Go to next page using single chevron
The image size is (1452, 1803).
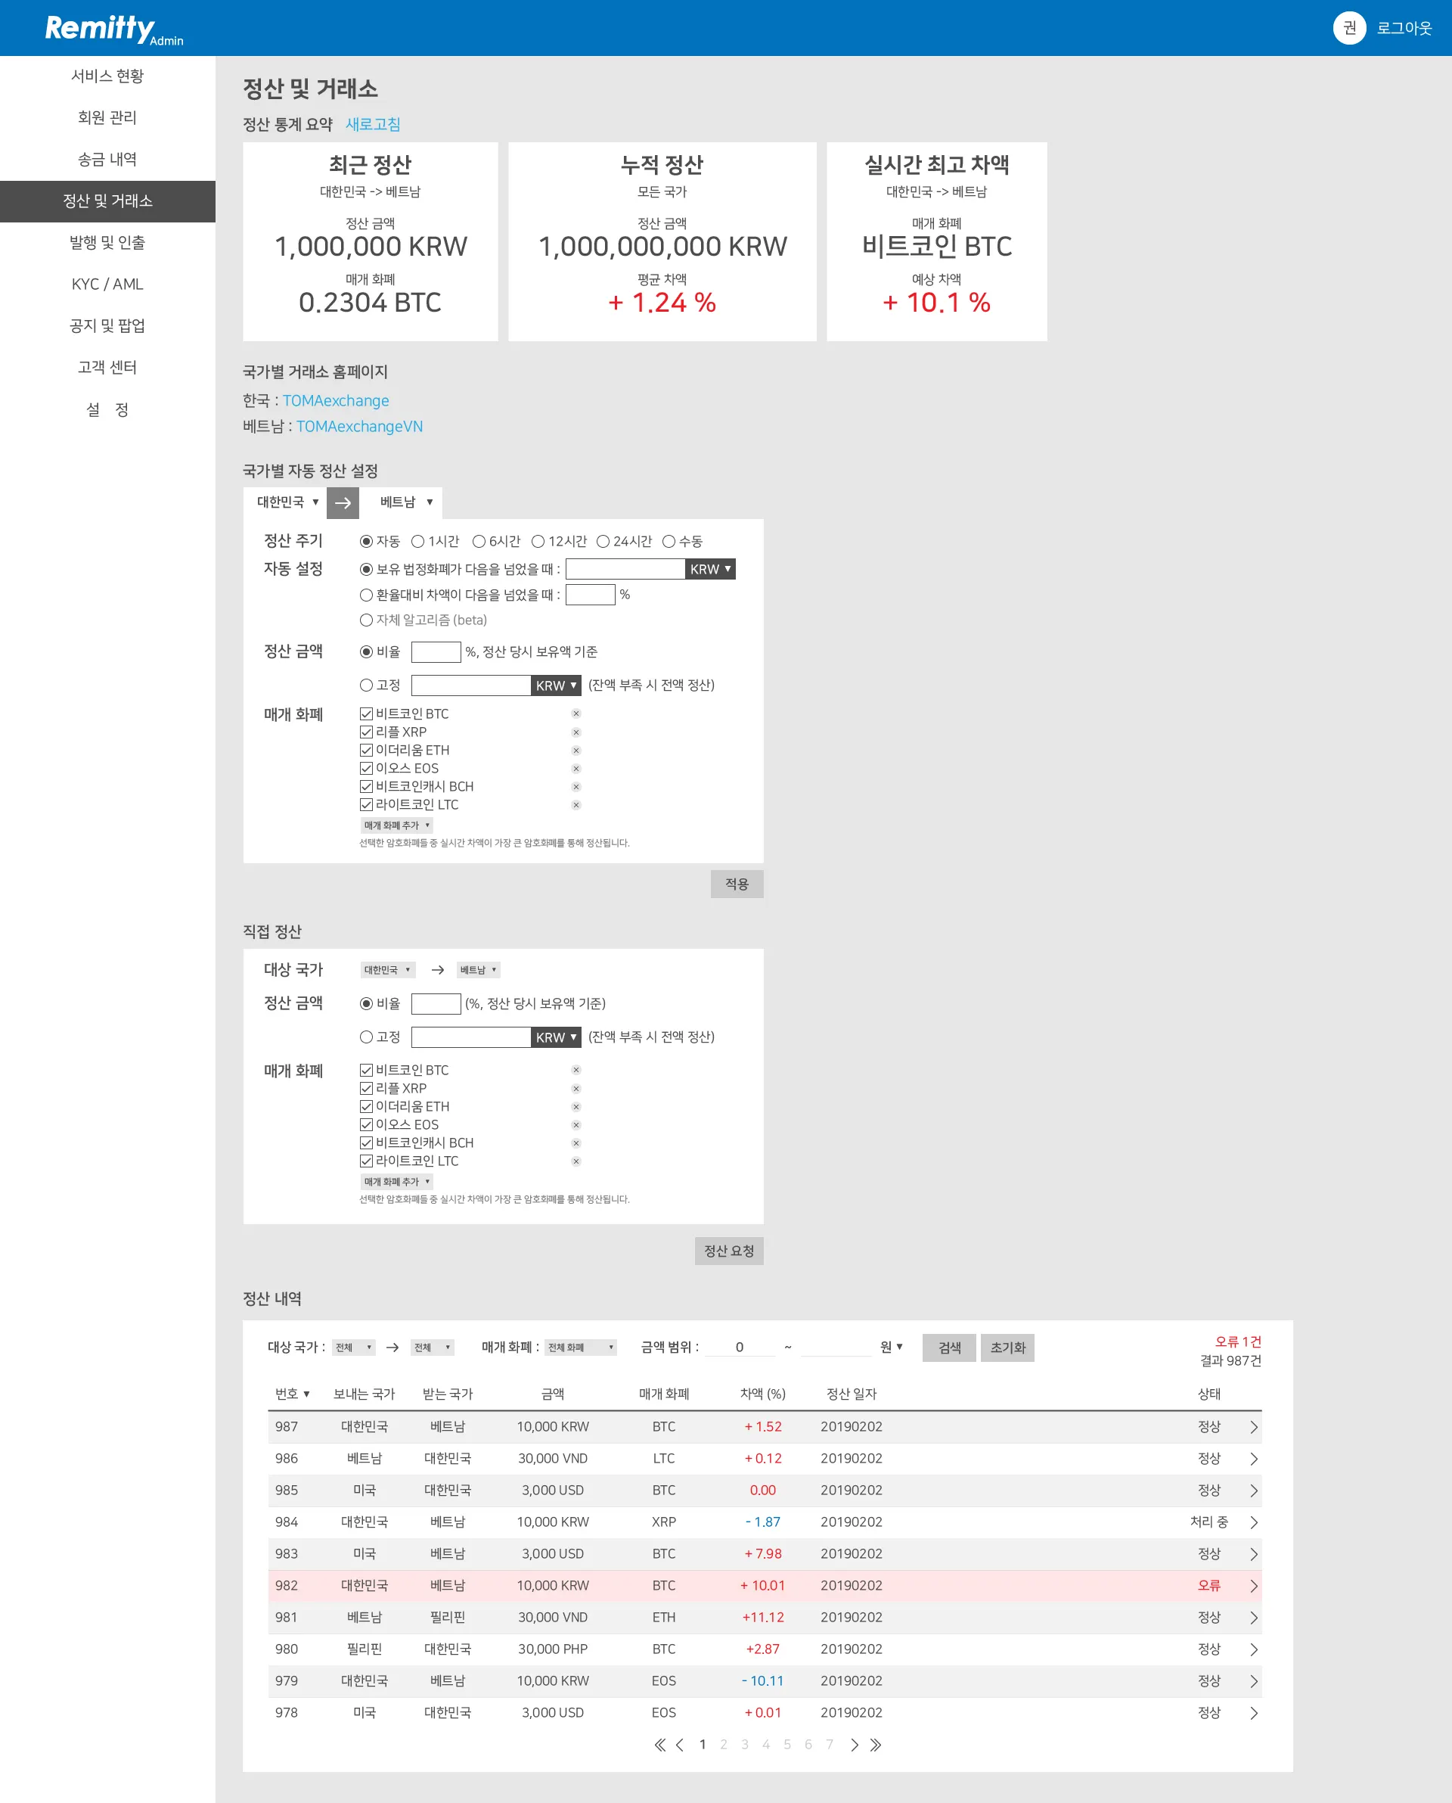click(854, 1745)
